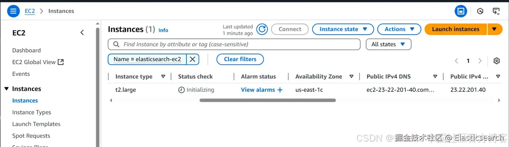Viewport: 509px width, 147px height.
Task: Open Launch instances split-button arrow
Action: [494, 29]
